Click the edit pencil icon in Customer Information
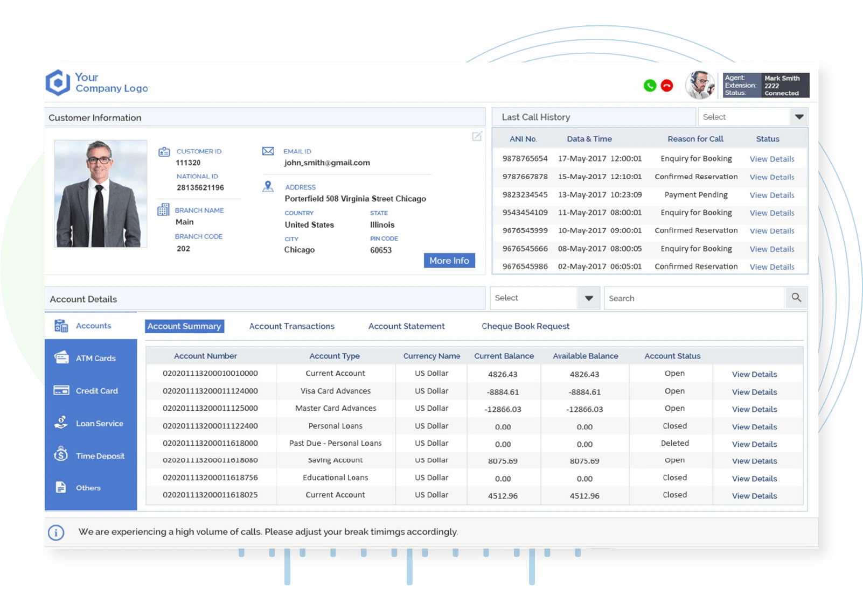This screenshot has height=611, width=863. click(x=476, y=137)
